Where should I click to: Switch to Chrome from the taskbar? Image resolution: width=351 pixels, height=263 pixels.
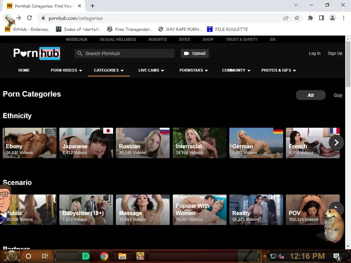click(104, 256)
